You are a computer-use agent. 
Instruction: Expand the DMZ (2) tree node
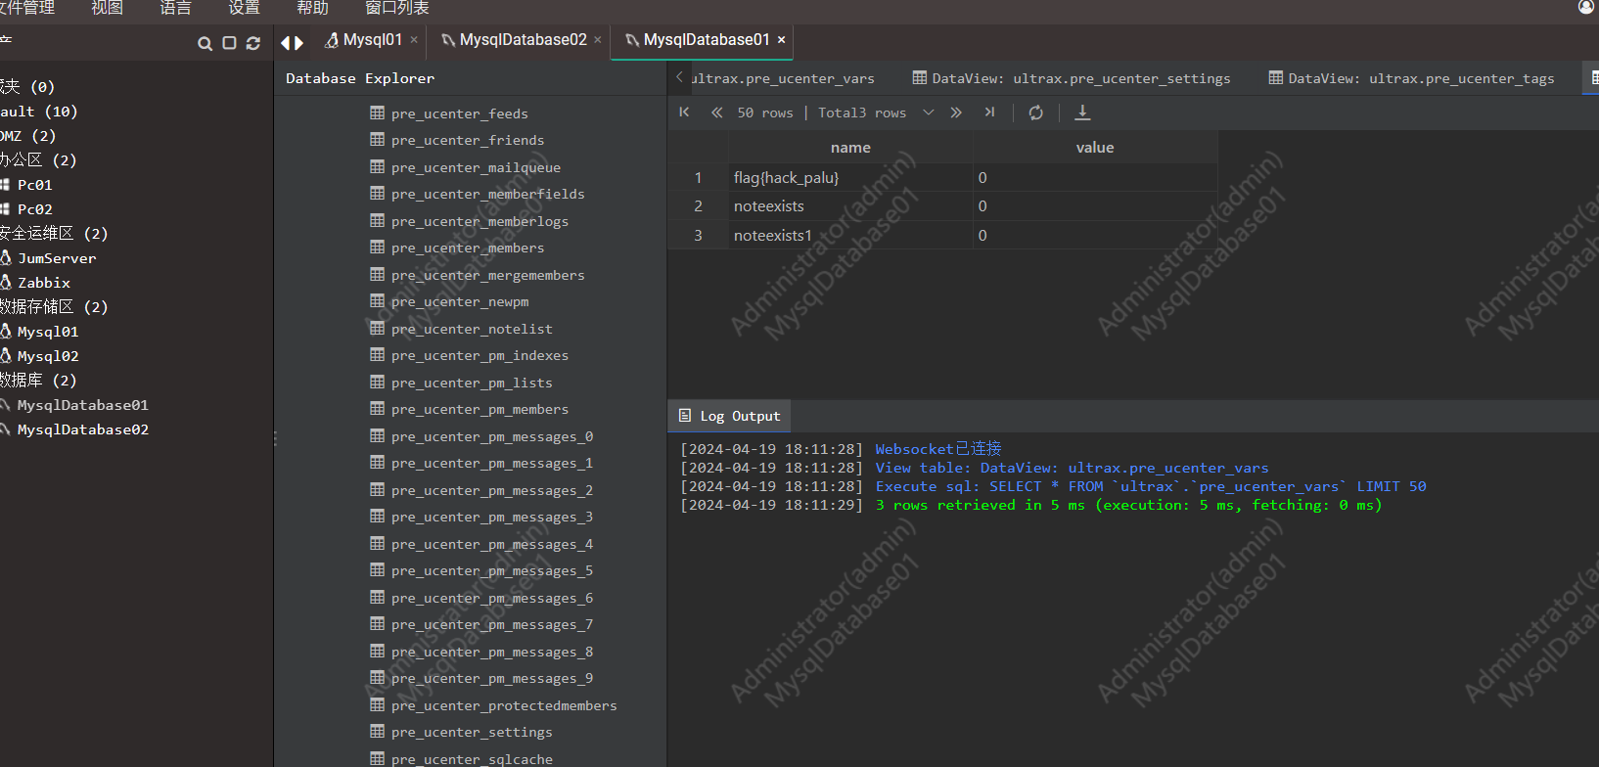pyautogui.click(x=28, y=135)
